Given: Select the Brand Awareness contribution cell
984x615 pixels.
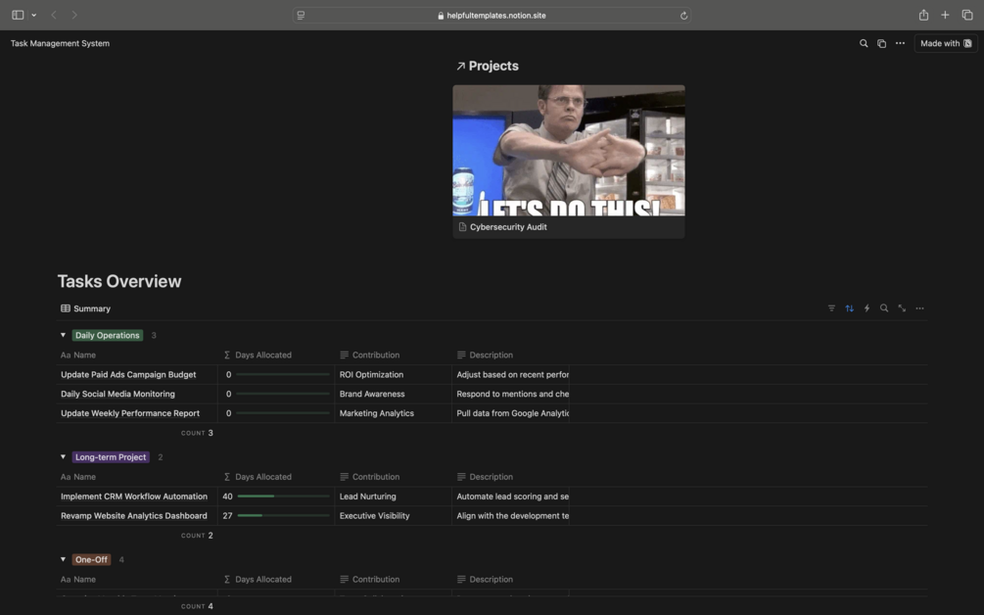Looking at the screenshot, I should 393,394.
